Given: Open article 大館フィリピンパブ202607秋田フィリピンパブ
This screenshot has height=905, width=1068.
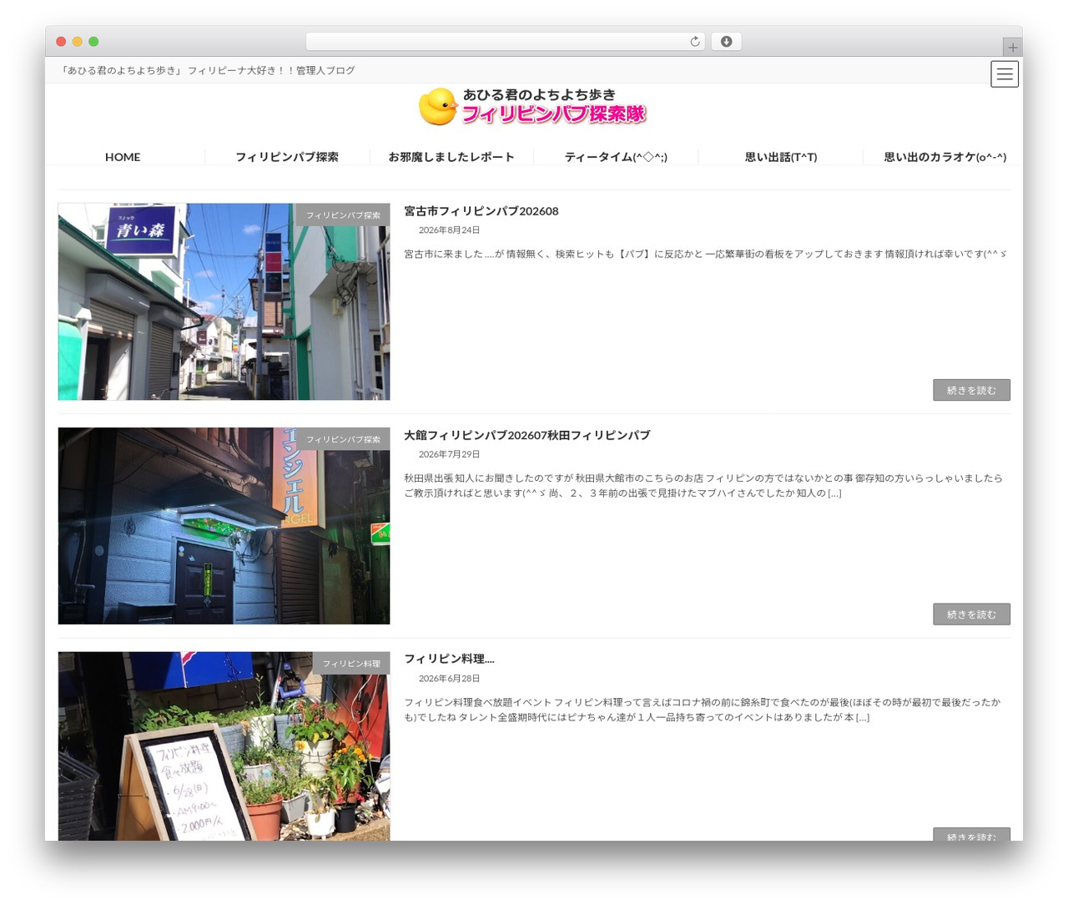Looking at the screenshot, I should 527,435.
